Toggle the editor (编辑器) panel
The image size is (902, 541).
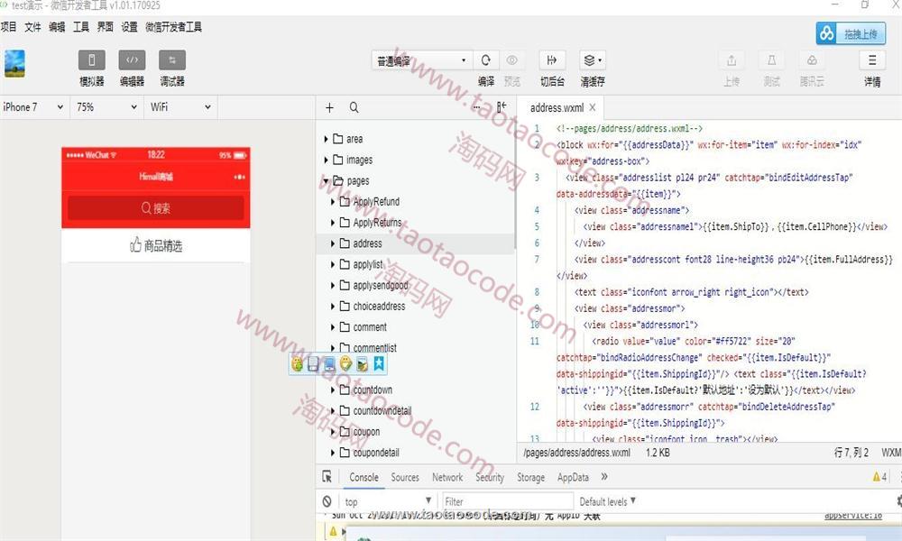tap(132, 60)
